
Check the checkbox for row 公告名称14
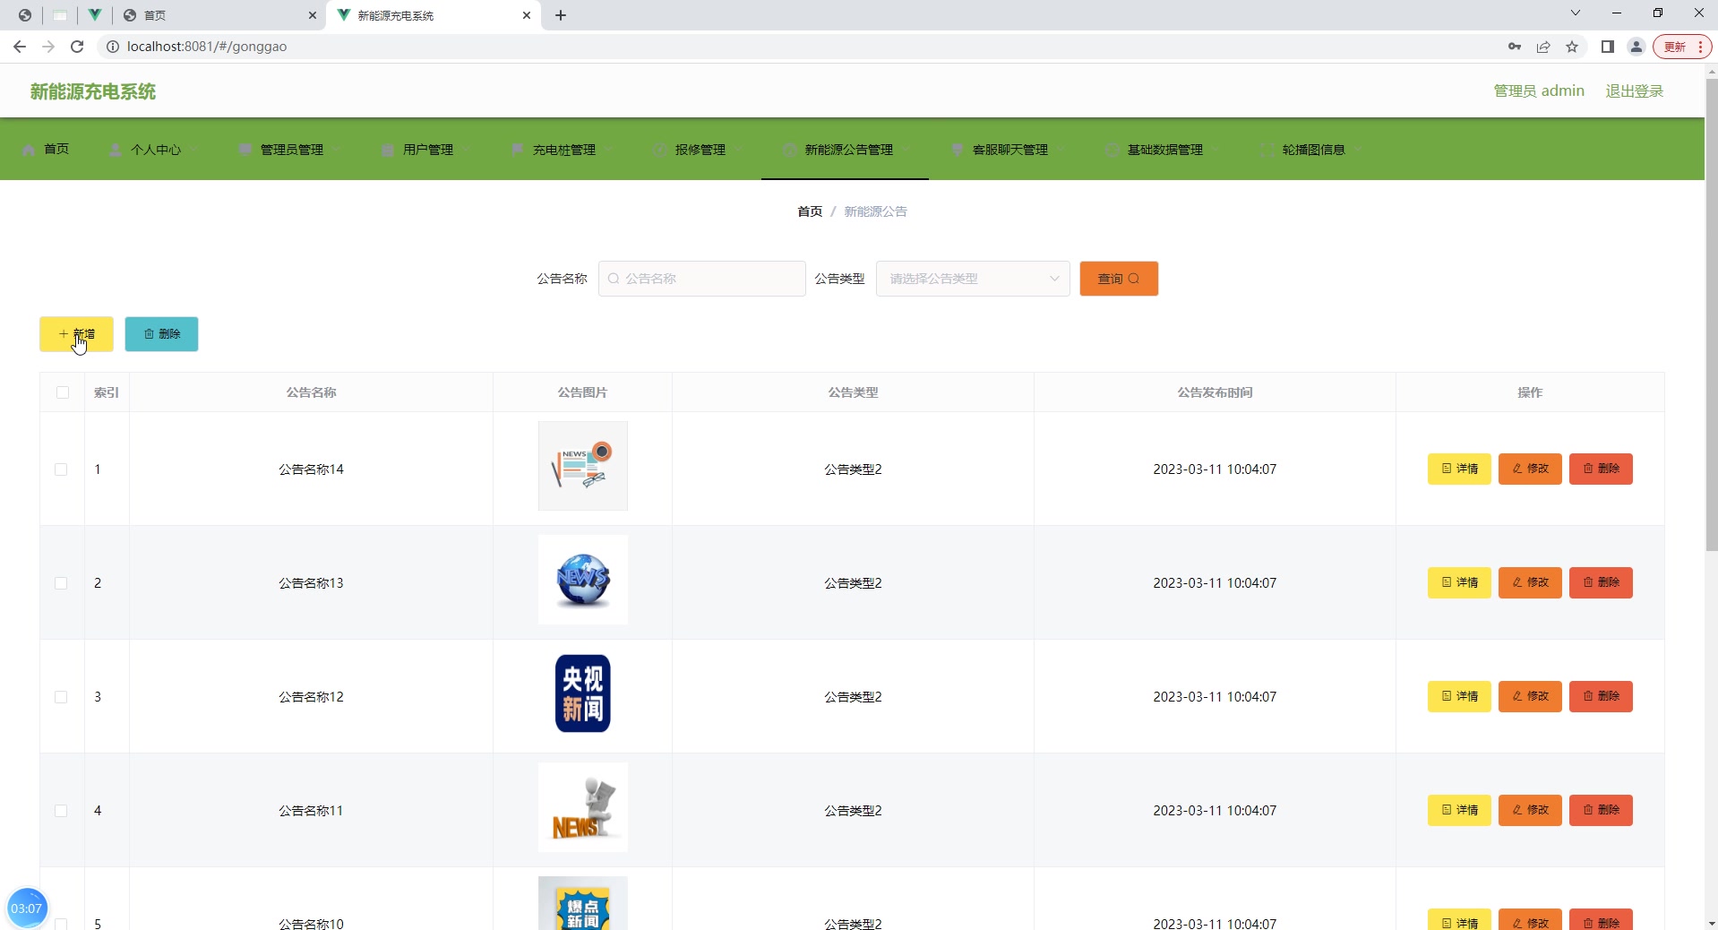pyautogui.click(x=61, y=469)
